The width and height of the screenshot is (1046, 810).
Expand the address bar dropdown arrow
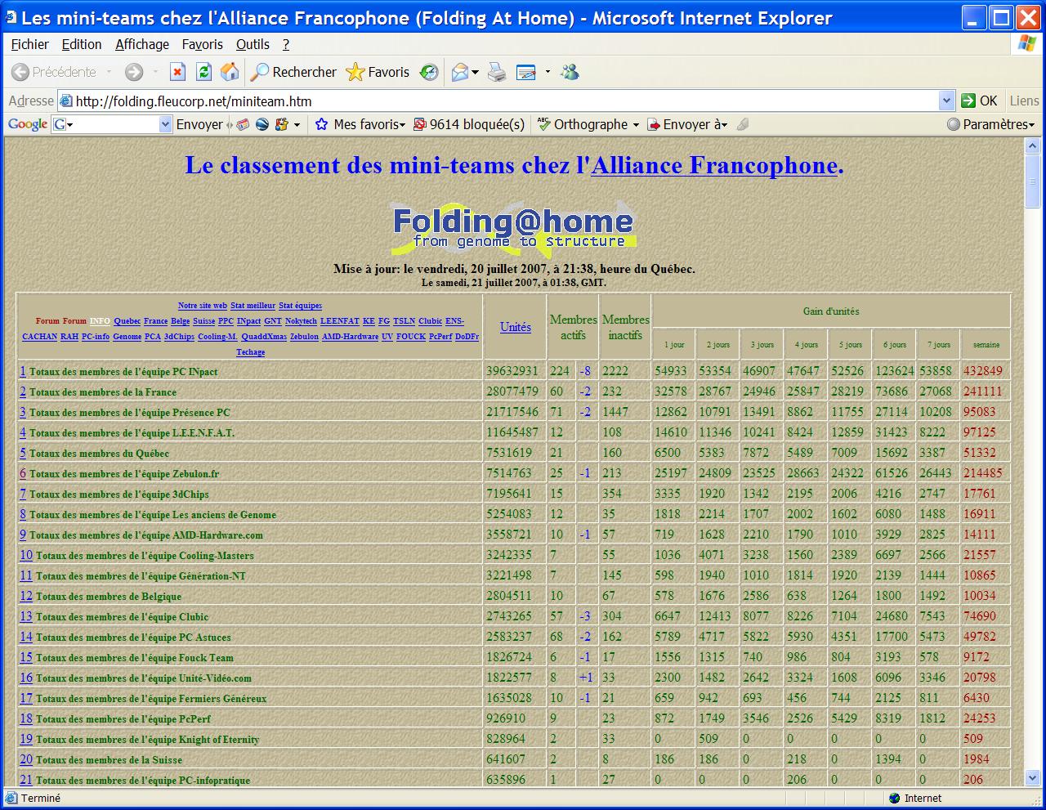[x=946, y=101]
